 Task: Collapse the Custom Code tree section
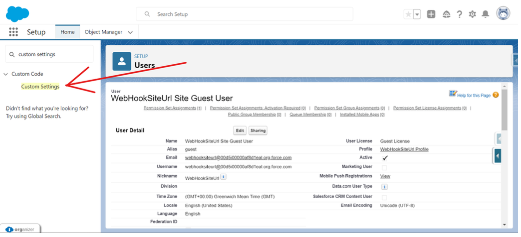(x=6, y=75)
